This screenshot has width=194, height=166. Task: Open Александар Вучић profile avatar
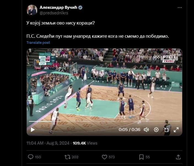pyautogui.click(x=32, y=10)
